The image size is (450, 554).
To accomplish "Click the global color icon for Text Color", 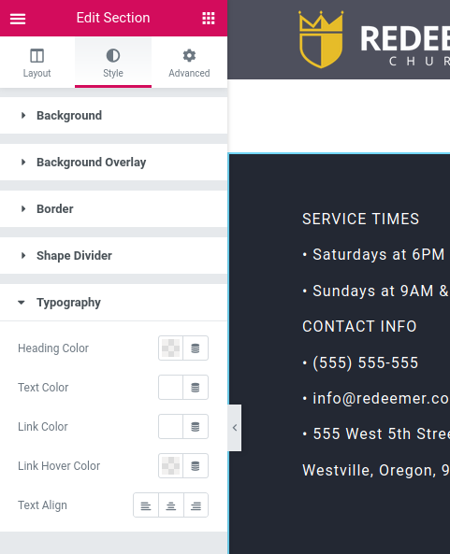I will click(196, 388).
